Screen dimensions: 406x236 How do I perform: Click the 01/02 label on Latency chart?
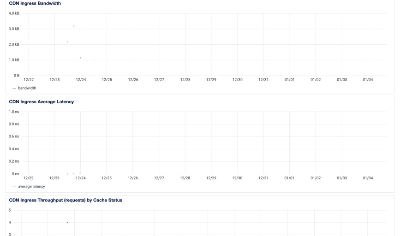click(316, 178)
